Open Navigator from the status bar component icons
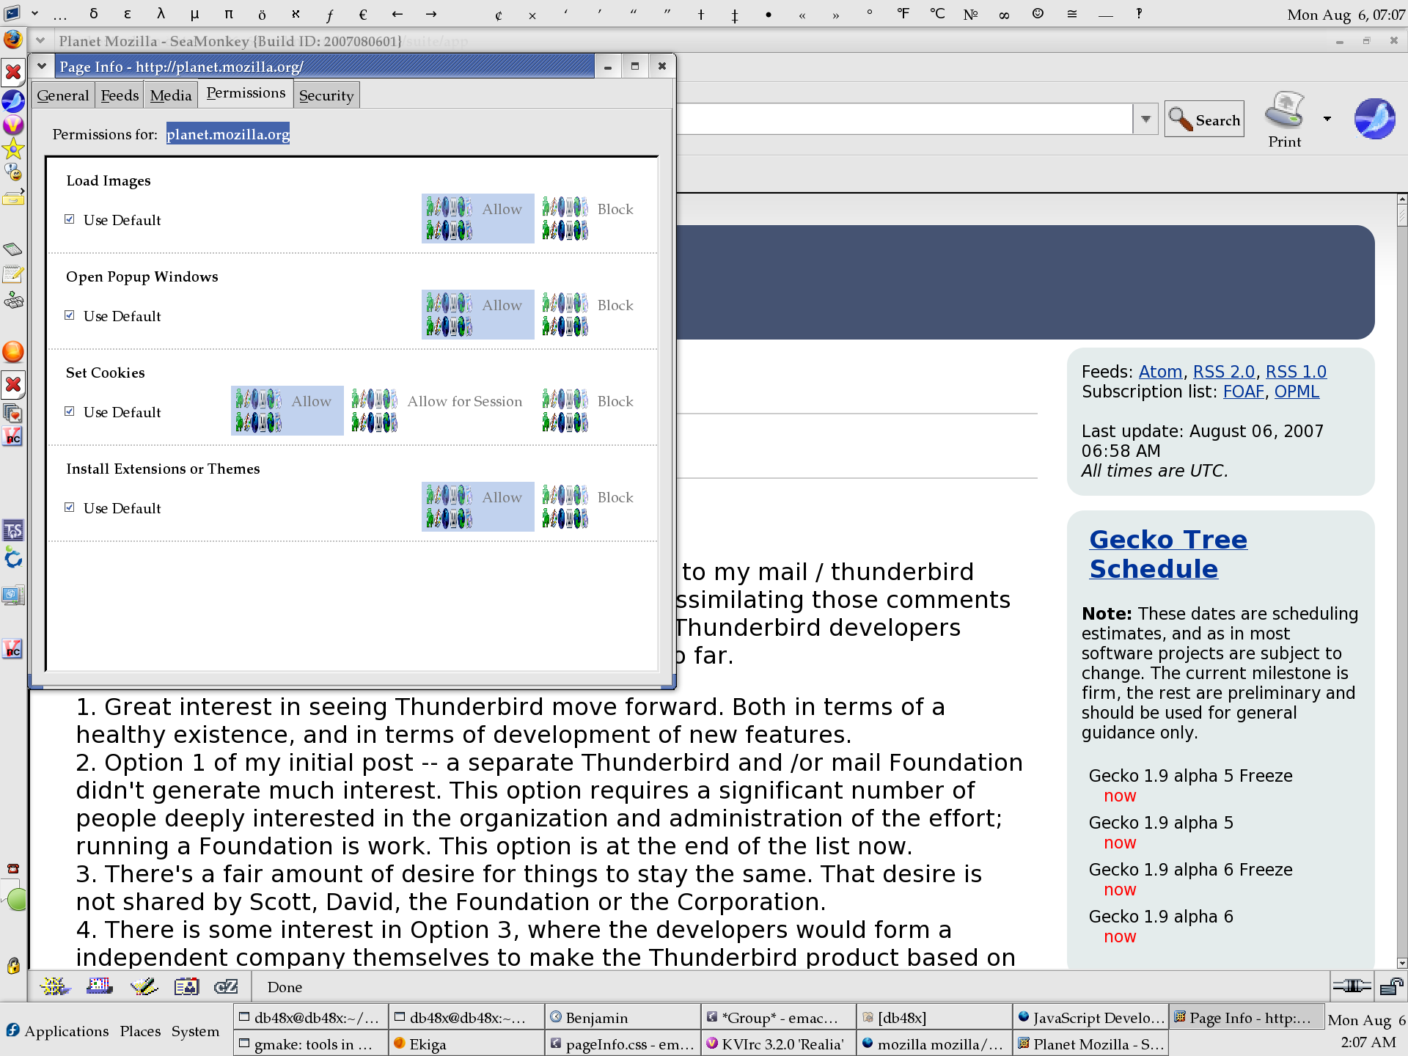 [54, 987]
